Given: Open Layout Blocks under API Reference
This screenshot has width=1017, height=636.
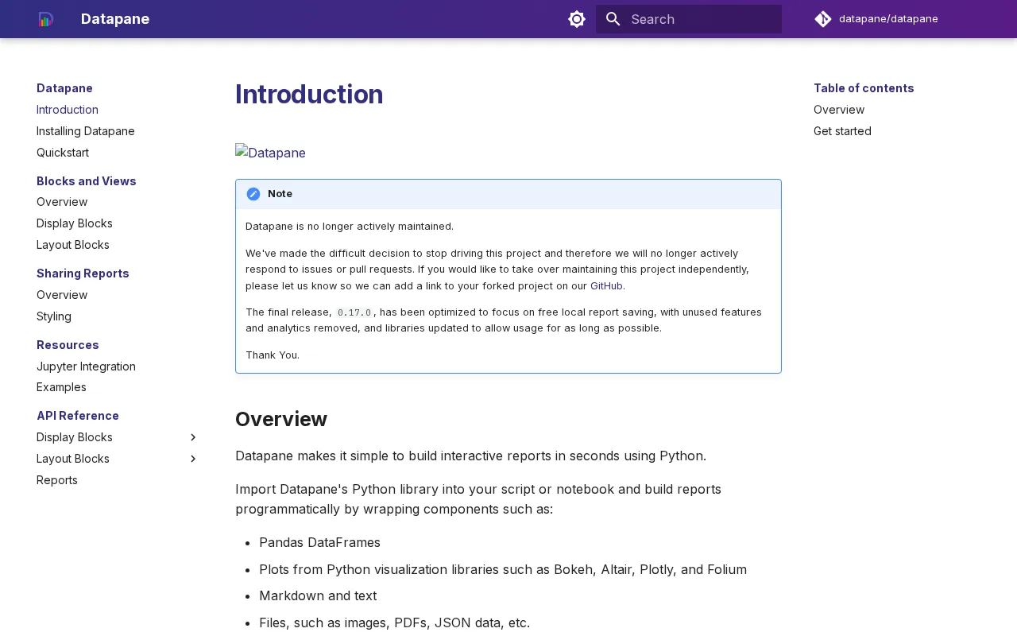Looking at the screenshot, I should 73,459.
